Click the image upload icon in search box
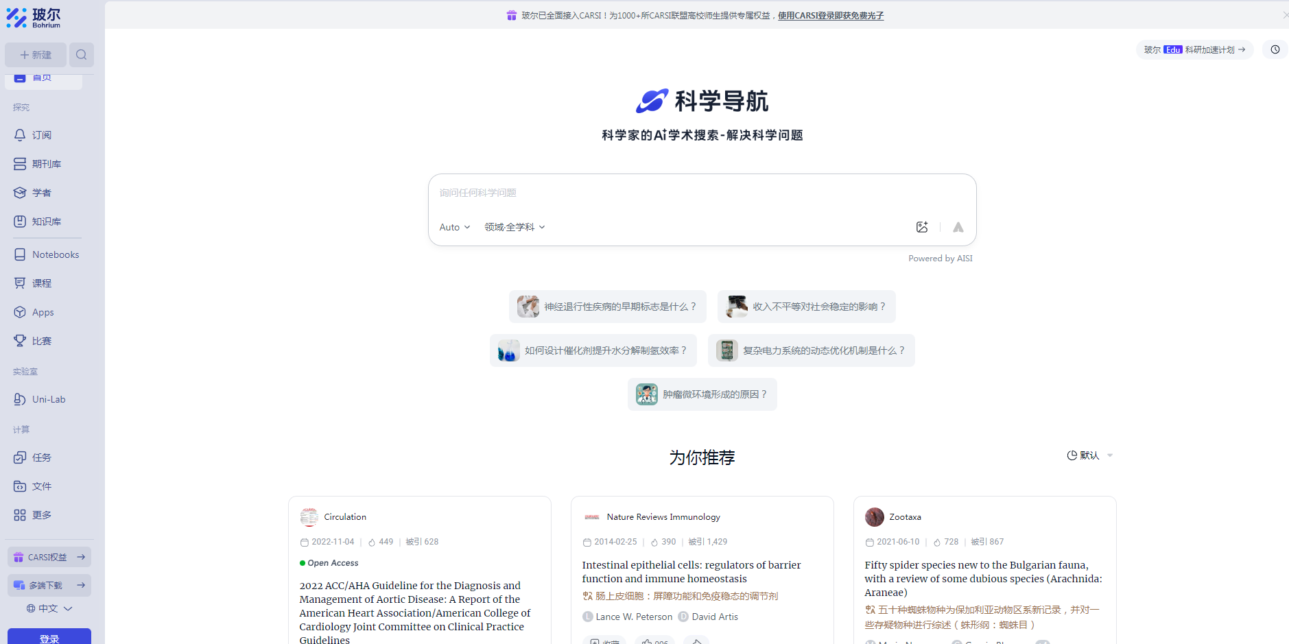The height and width of the screenshot is (644, 1289). [x=922, y=226]
